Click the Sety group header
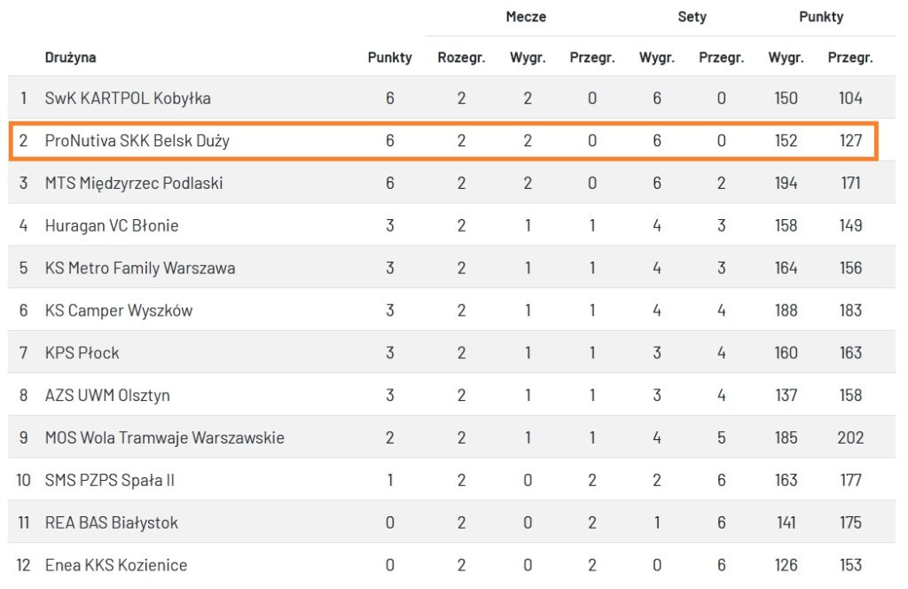This screenshot has width=908, height=589. pyautogui.click(x=692, y=17)
